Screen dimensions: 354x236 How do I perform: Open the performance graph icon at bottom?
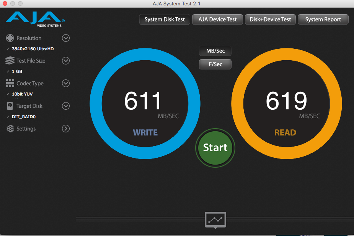click(215, 220)
